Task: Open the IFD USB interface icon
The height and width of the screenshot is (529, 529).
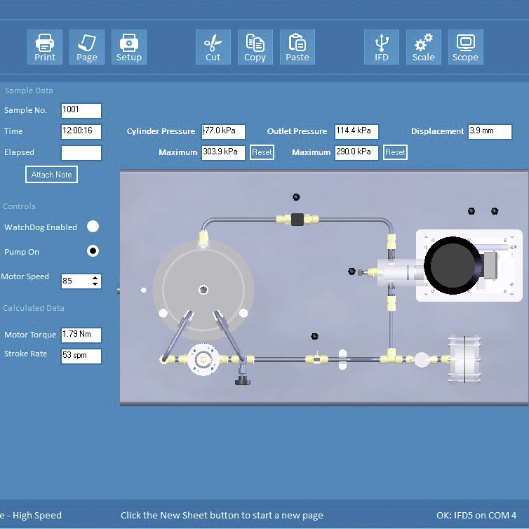Action: (x=382, y=47)
